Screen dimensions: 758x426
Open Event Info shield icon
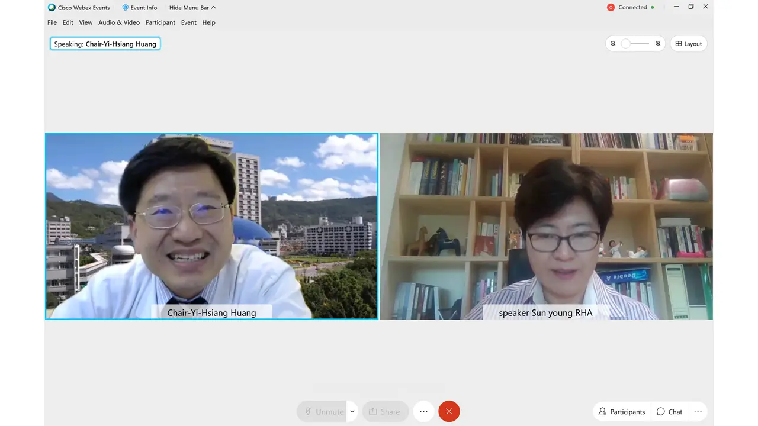click(x=126, y=8)
